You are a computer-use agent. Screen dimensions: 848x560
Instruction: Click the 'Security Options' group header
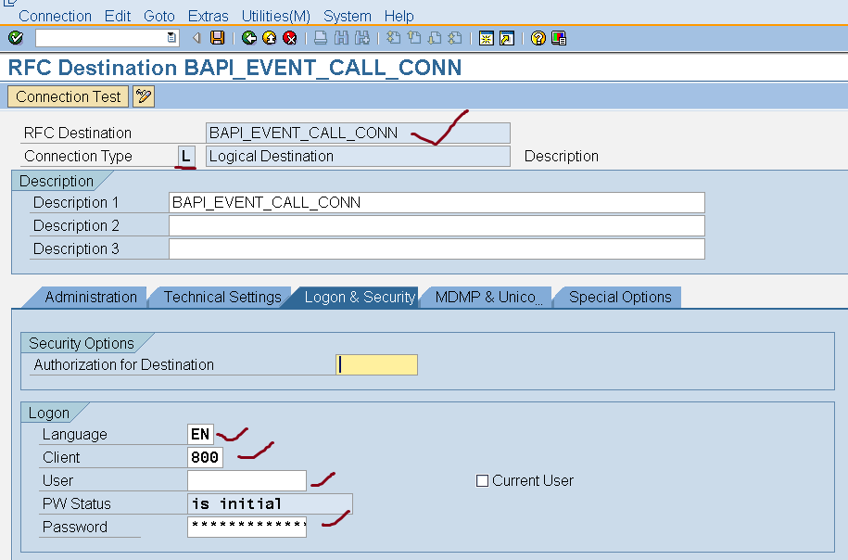pos(82,343)
